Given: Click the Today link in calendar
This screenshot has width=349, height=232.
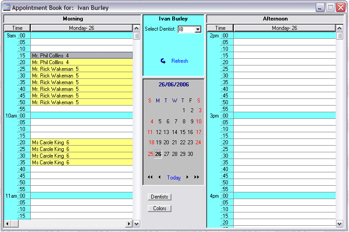Looking at the screenshot, I should pyautogui.click(x=174, y=177).
